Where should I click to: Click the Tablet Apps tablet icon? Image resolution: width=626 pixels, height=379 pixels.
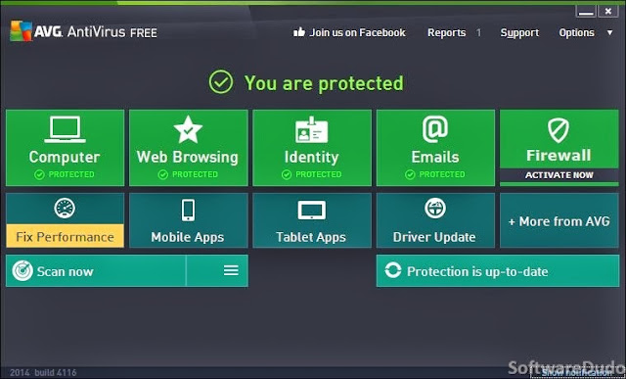(x=311, y=211)
